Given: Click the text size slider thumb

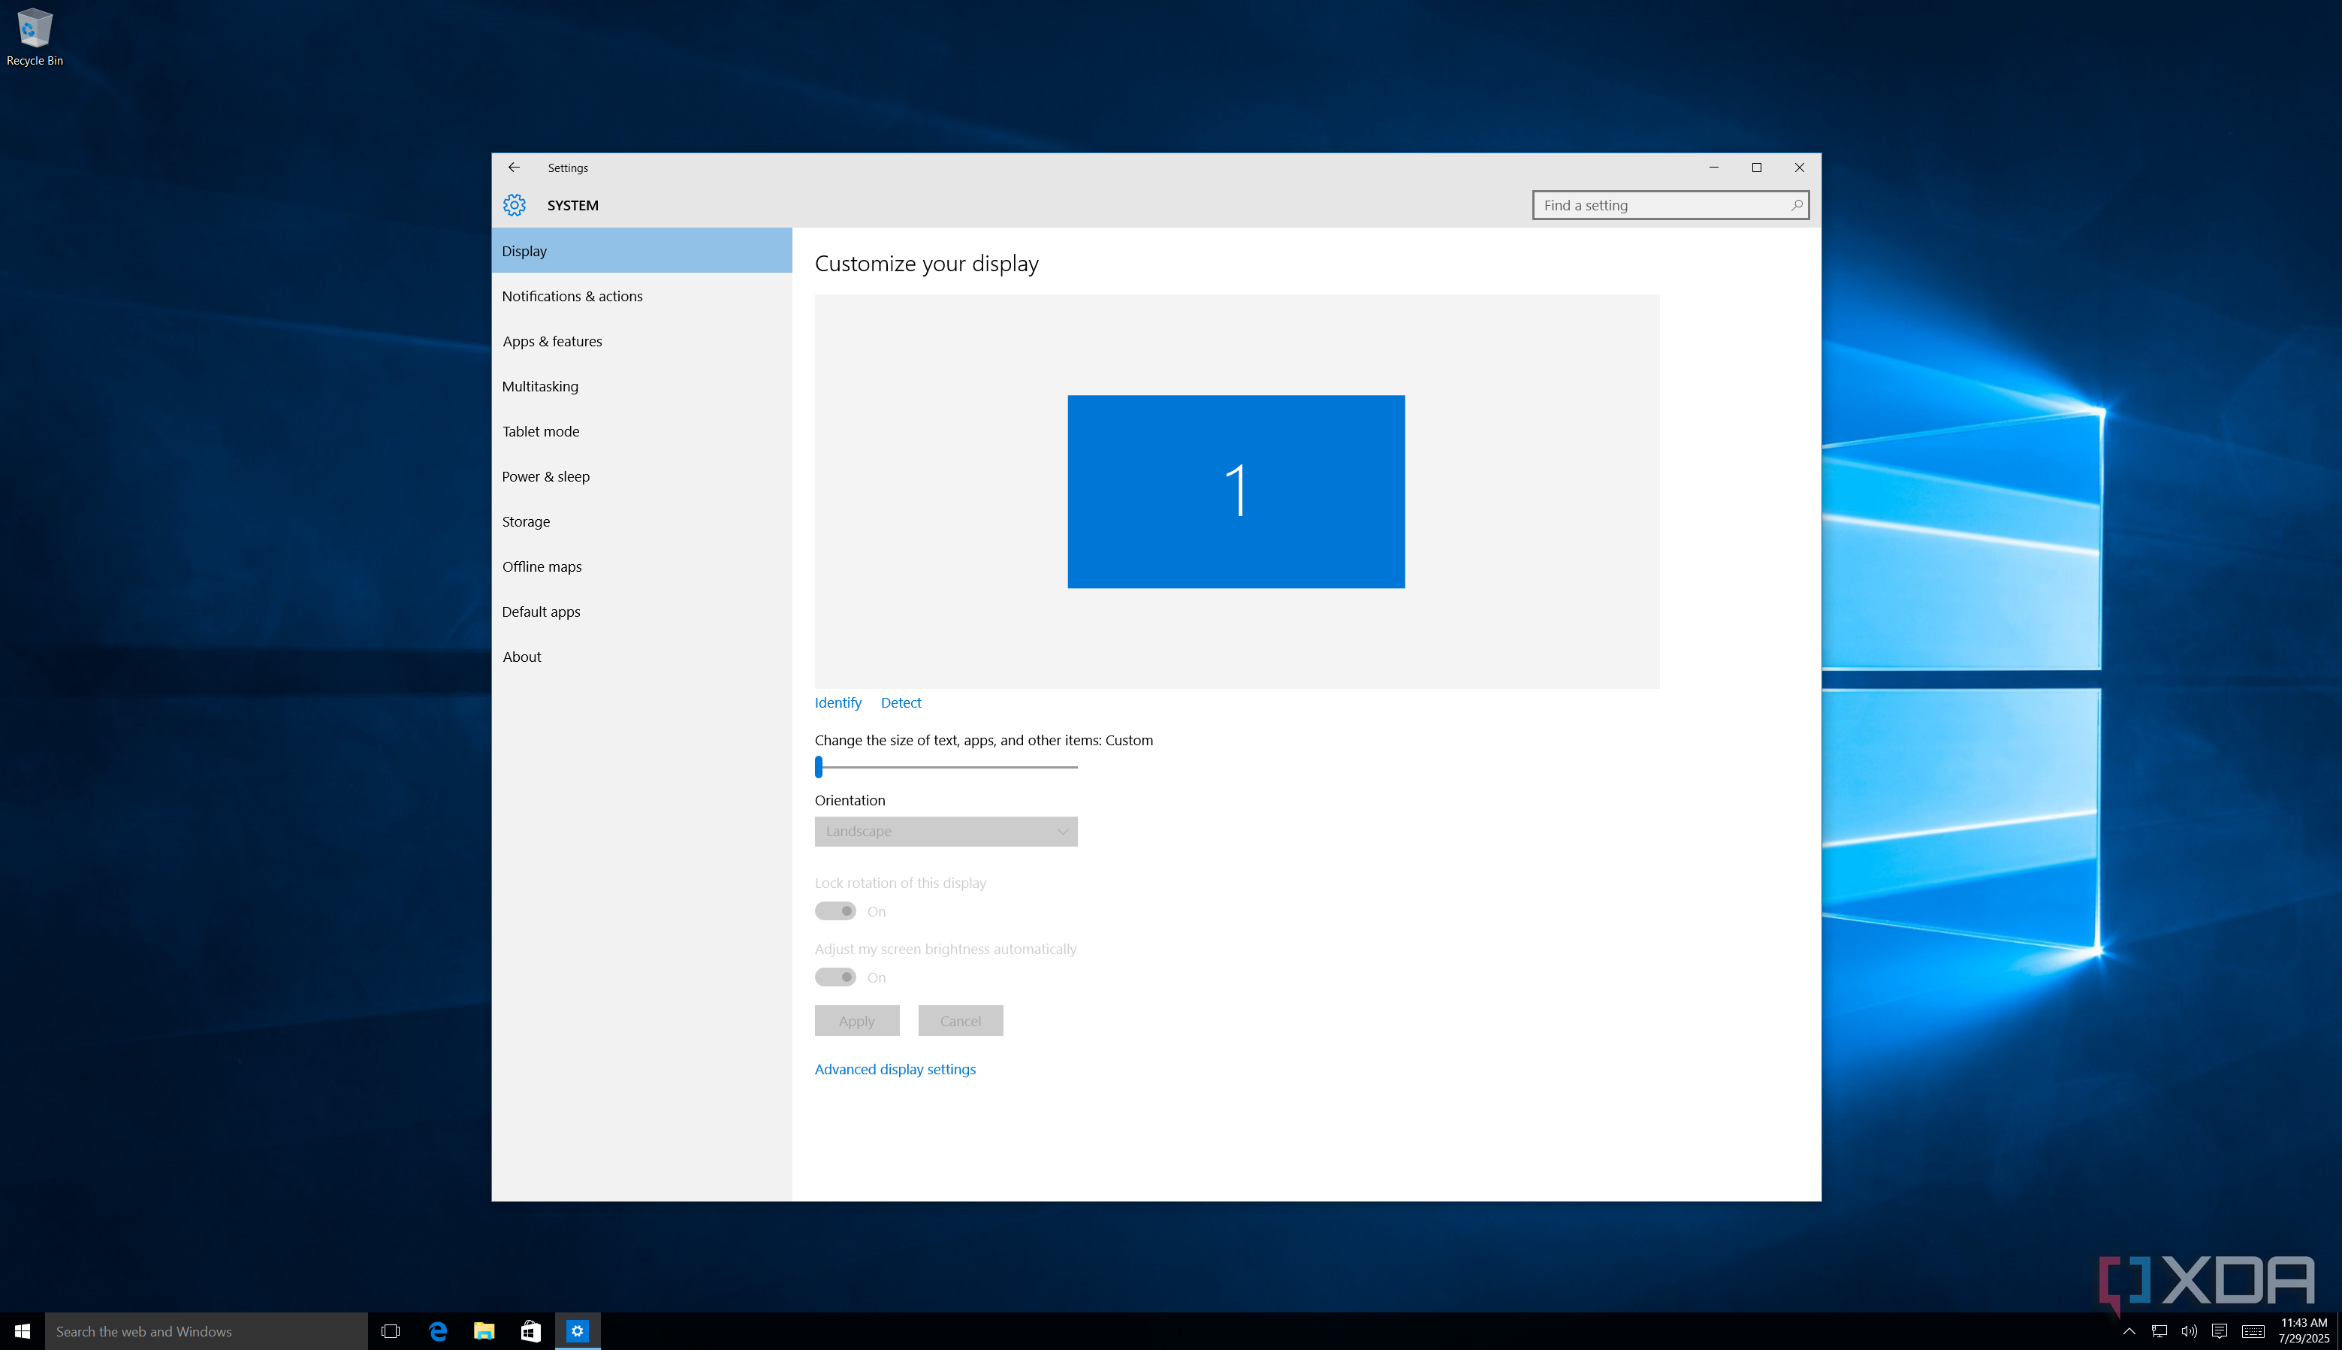Looking at the screenshot, I should coord(819,767).
